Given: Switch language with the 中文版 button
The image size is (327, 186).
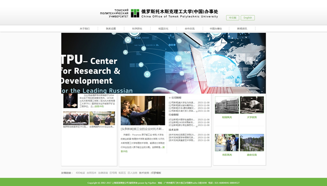Looking at the screenshot, I should 232,18.
